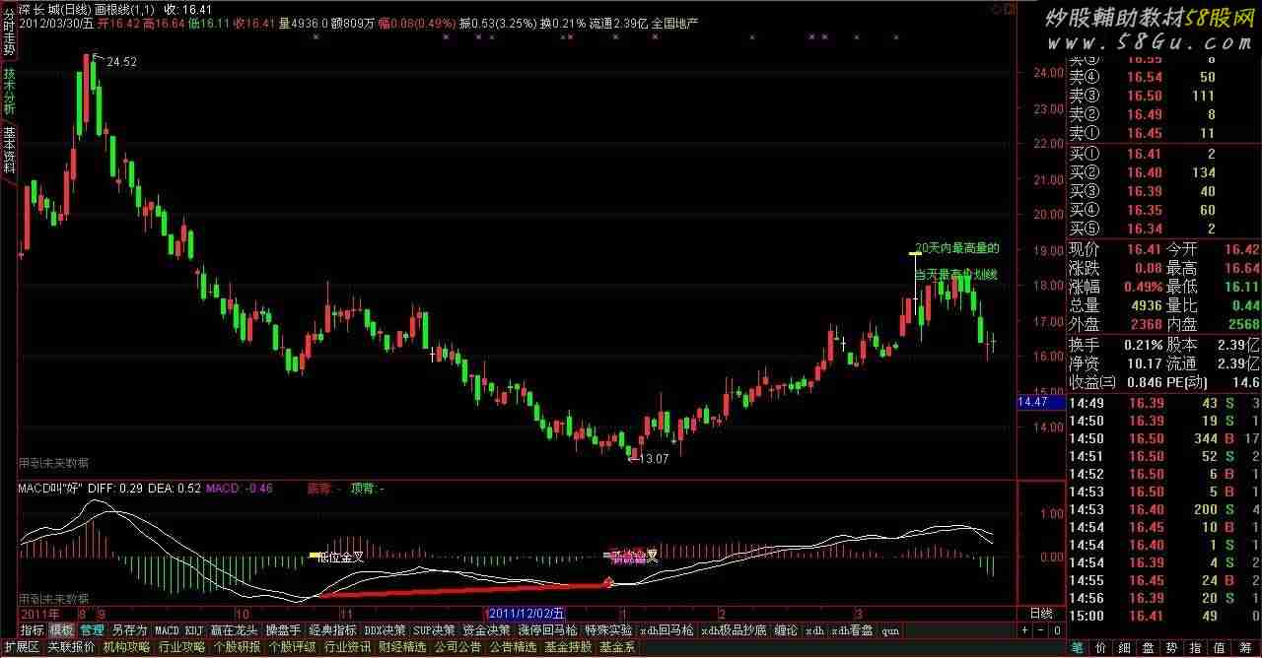The height and width of the screenshot is (658, 1262).
Task: Apply the 特殊实验 template
Action: (608, 630)
